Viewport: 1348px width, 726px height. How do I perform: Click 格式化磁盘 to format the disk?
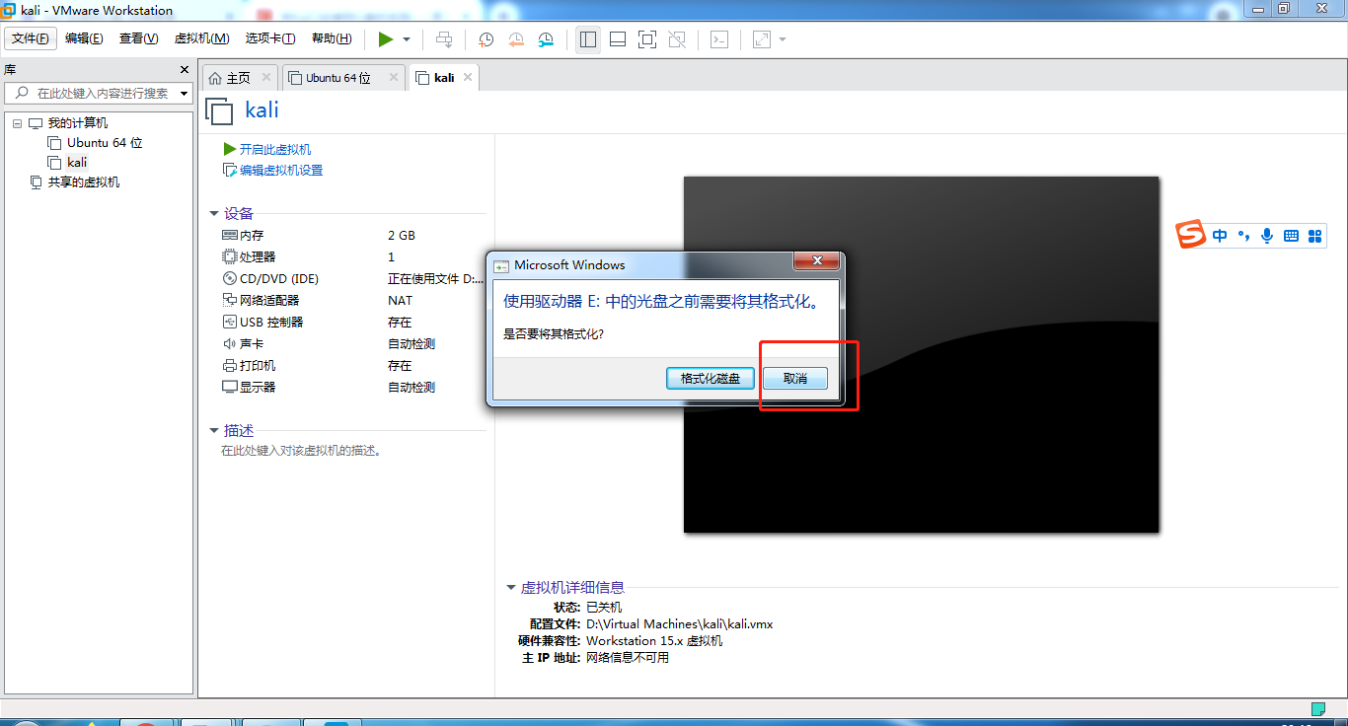[710, 378]
